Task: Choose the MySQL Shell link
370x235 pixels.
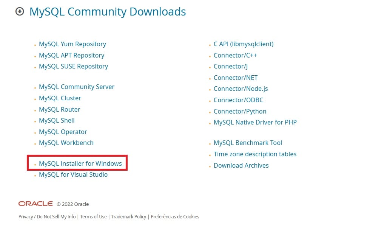Action: click(x=57, y=121)
